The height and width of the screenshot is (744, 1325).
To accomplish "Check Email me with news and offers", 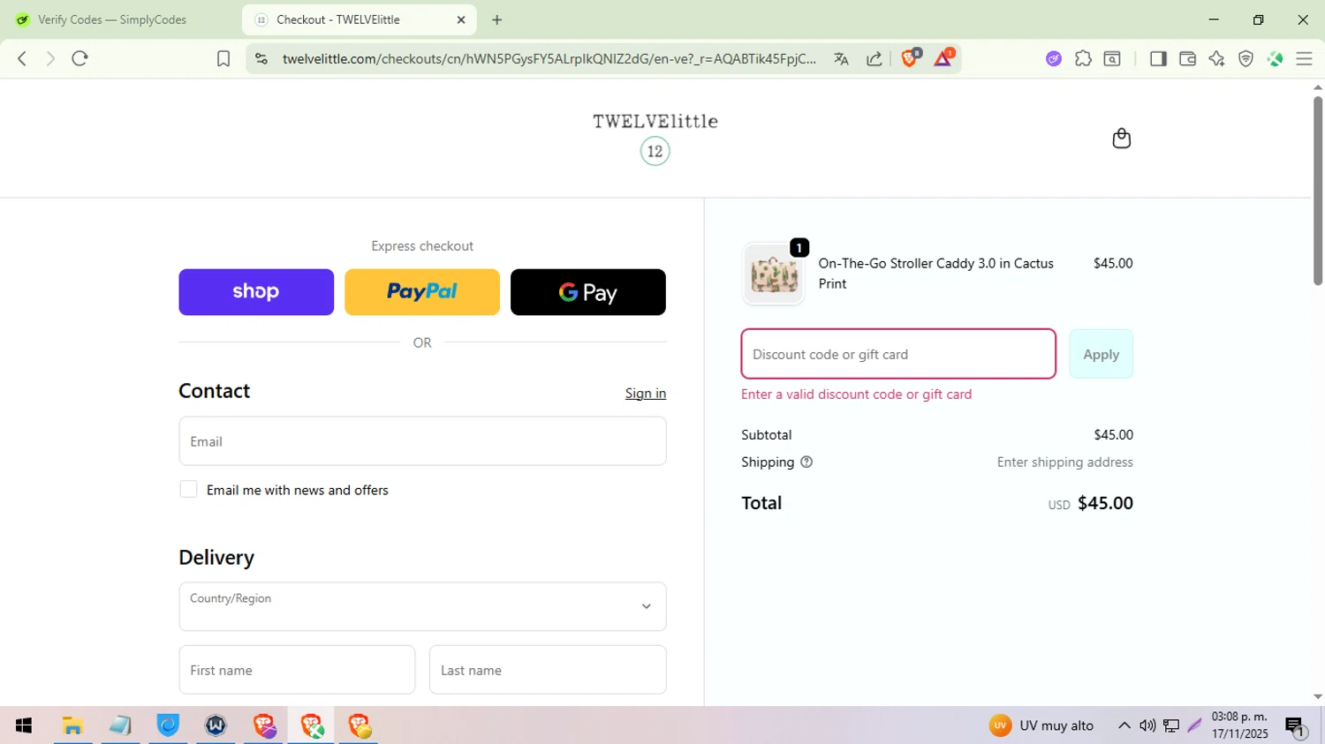I will [188, 489].
